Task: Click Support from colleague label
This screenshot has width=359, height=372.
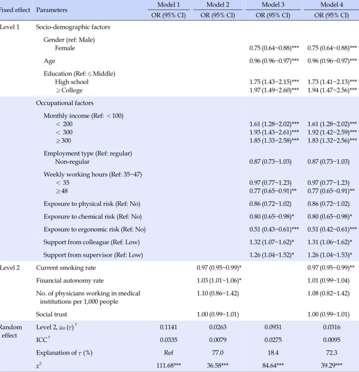Action: pos(92,242)
